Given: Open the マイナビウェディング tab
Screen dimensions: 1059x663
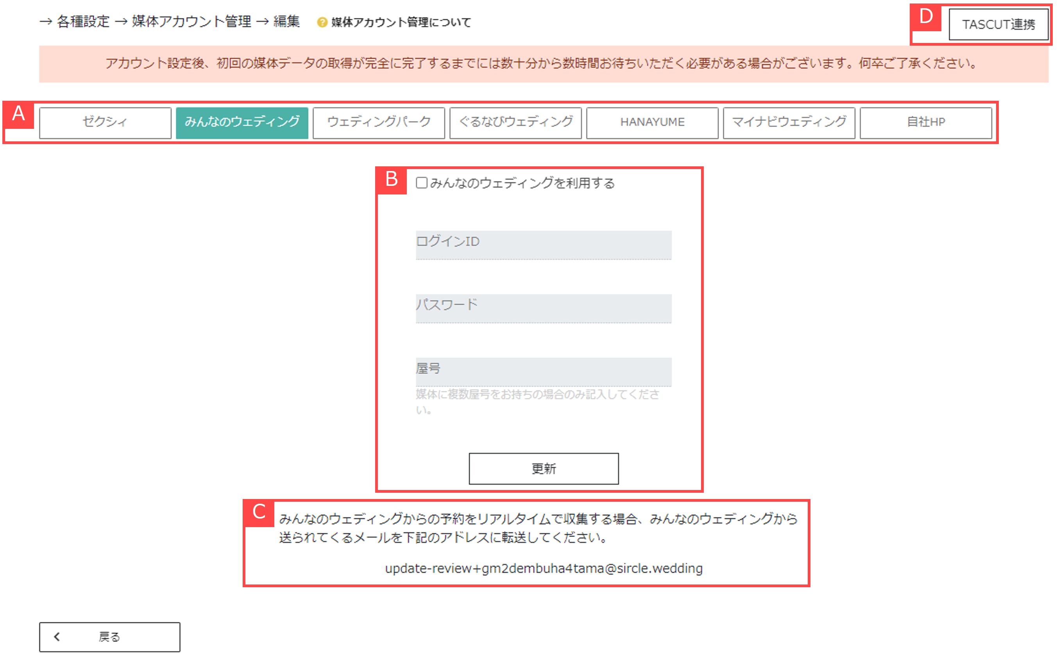Looking at the screenshot, I should 788,122.
